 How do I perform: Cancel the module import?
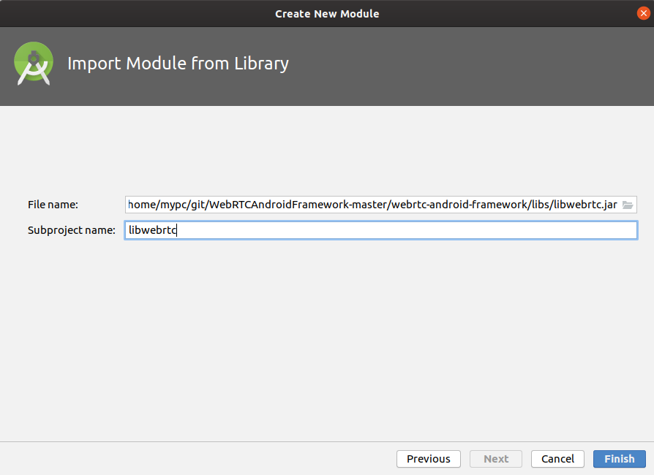point(557,459)
